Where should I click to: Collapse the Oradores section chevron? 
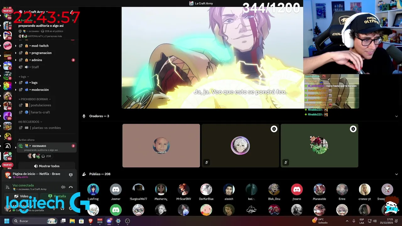tap(396, 116)
